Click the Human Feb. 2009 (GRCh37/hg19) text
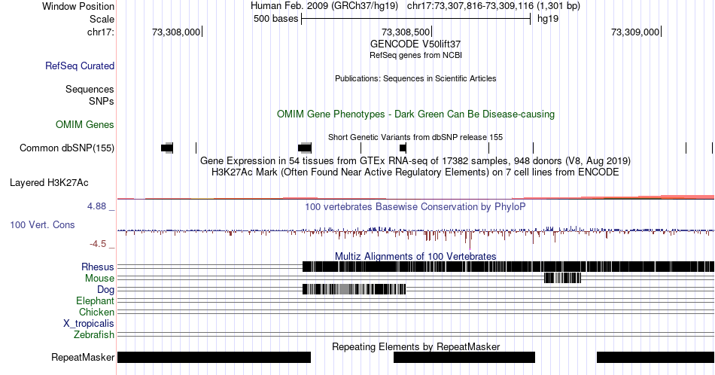Screen dimensions: 715x375 click(x=324, y=6)
